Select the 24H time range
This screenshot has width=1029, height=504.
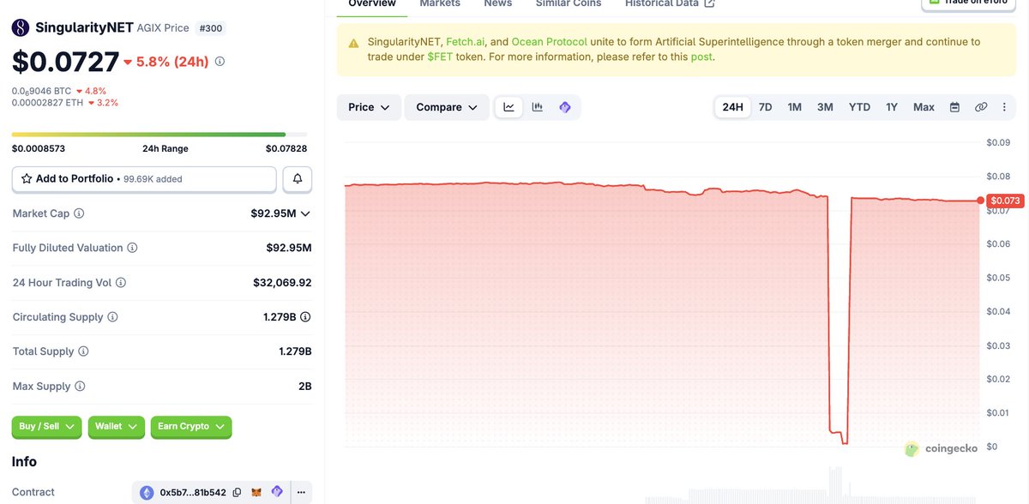[733, 107]
